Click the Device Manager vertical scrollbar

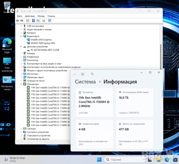pyautogui.click(x=161, y=57)
